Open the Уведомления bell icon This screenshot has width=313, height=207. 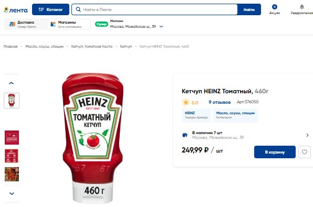302,7
